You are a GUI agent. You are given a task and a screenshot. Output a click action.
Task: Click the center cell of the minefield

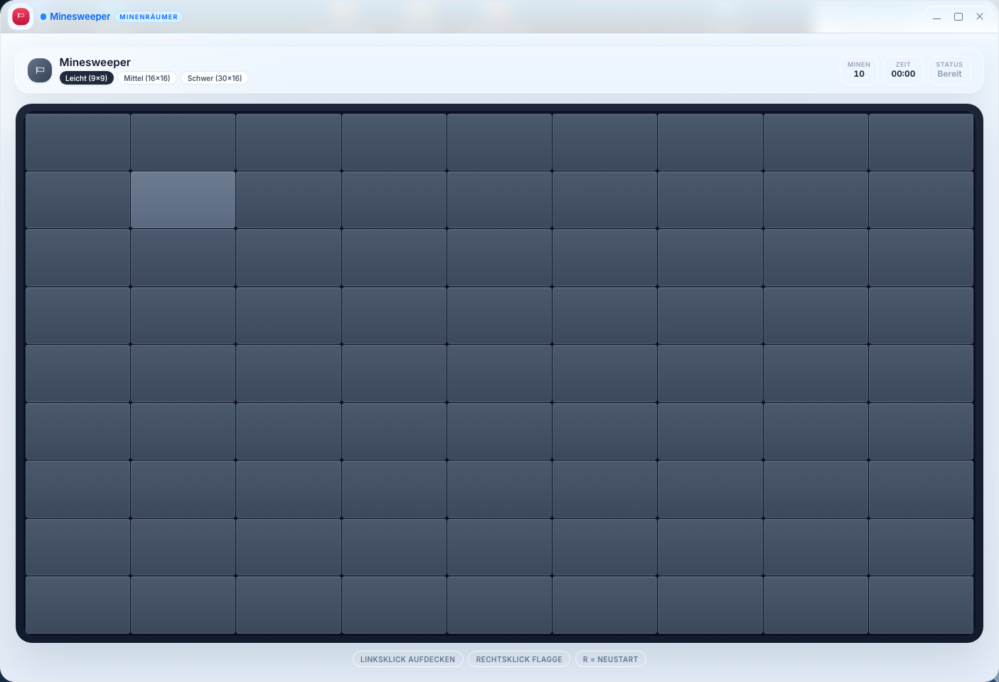pyautogui.click(x=499, y=373)
